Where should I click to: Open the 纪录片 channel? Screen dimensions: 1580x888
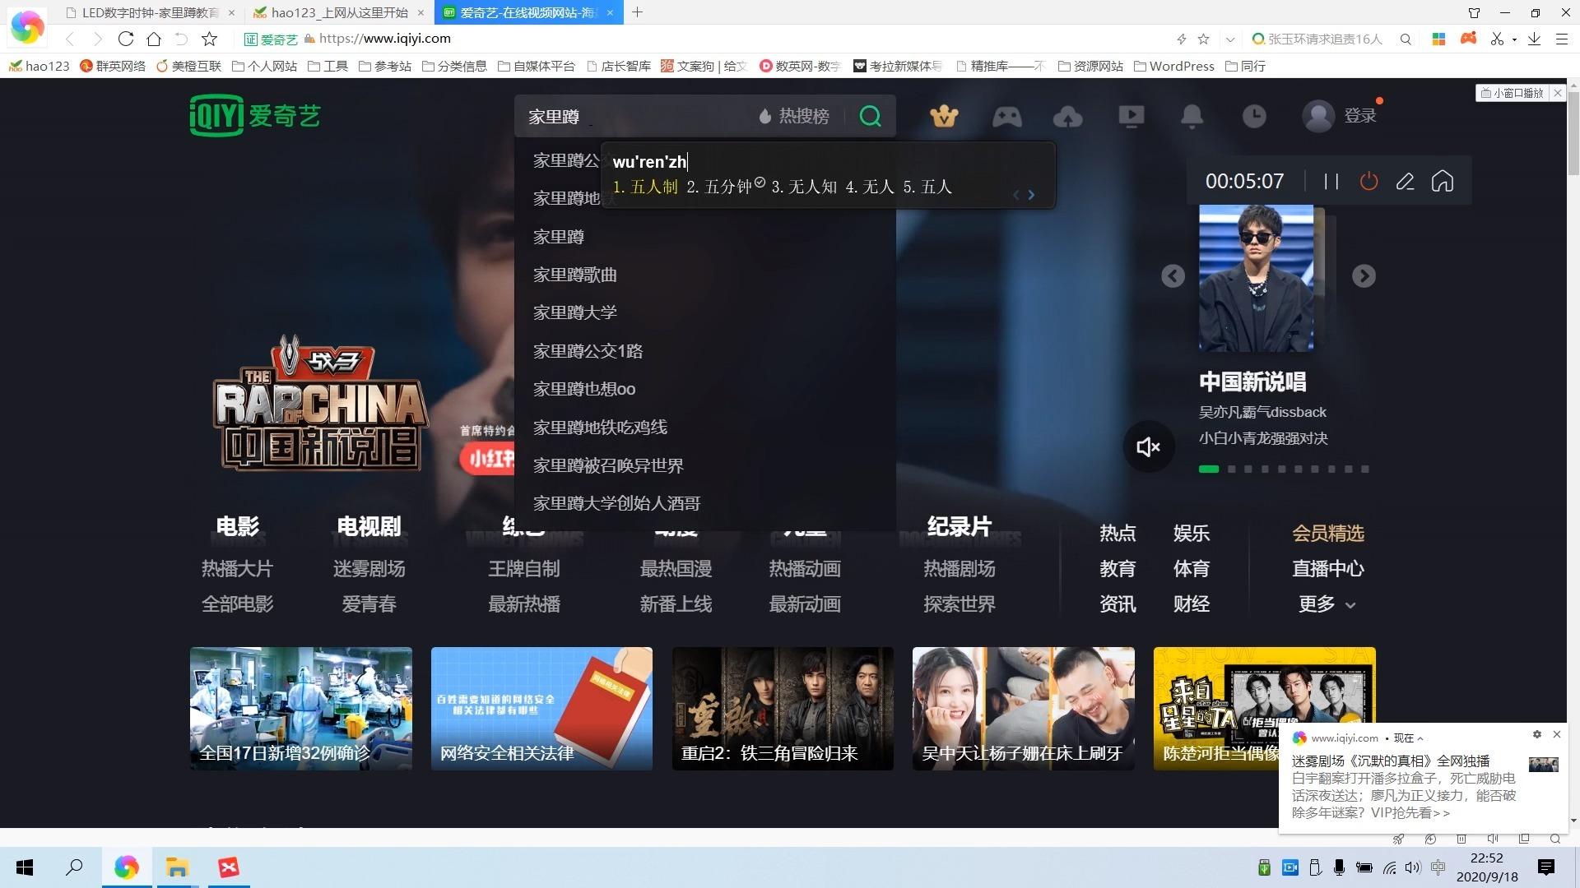[960, 526]
